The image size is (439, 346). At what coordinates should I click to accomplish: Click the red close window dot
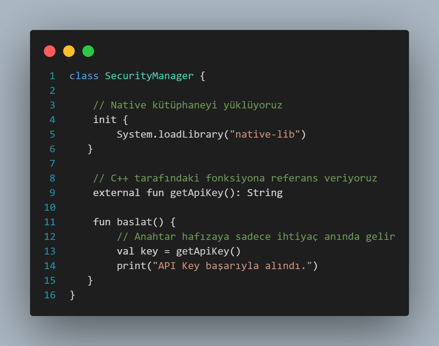point(50,51)
